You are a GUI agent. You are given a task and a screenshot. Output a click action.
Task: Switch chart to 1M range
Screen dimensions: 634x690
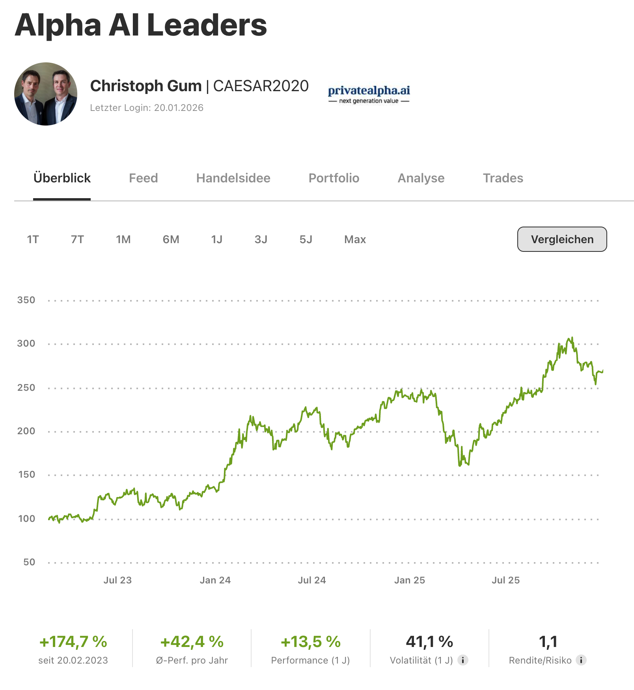coord(123,240)
